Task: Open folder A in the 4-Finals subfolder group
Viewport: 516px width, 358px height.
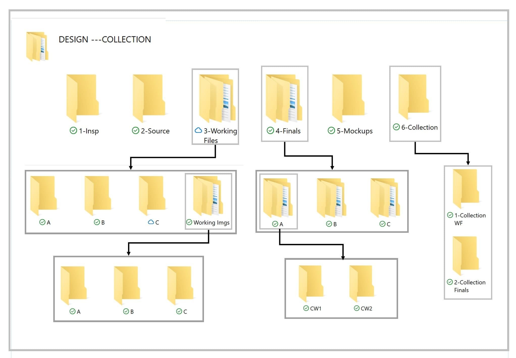Action: coord(278,198)
